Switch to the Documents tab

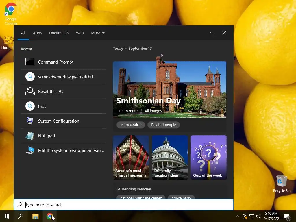tap(59, 33)
